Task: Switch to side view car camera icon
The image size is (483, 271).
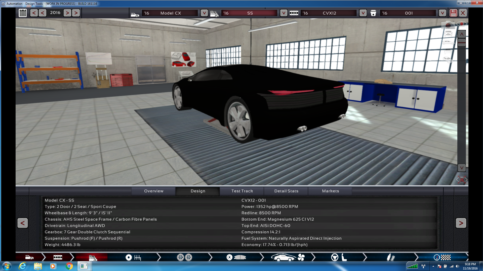Action: tap(448, 42)
